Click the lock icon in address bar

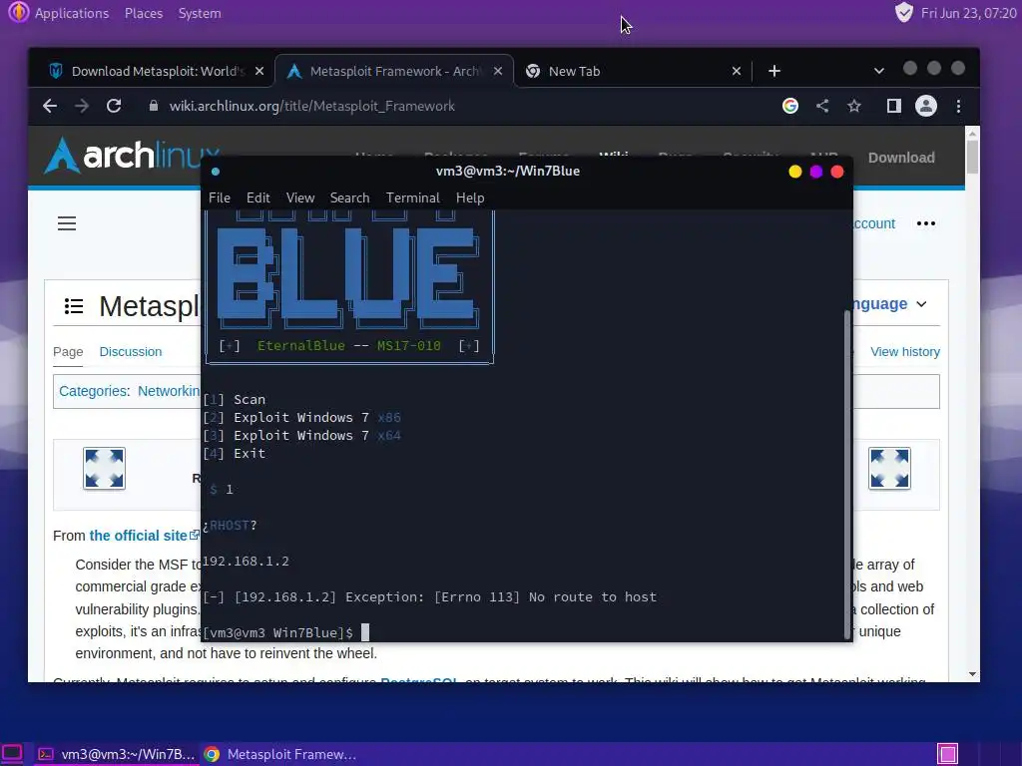point(154,106)
